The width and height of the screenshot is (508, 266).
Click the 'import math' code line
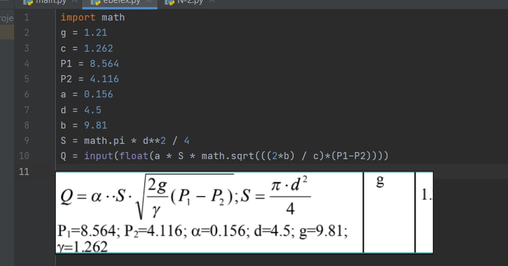coord(93,17)
